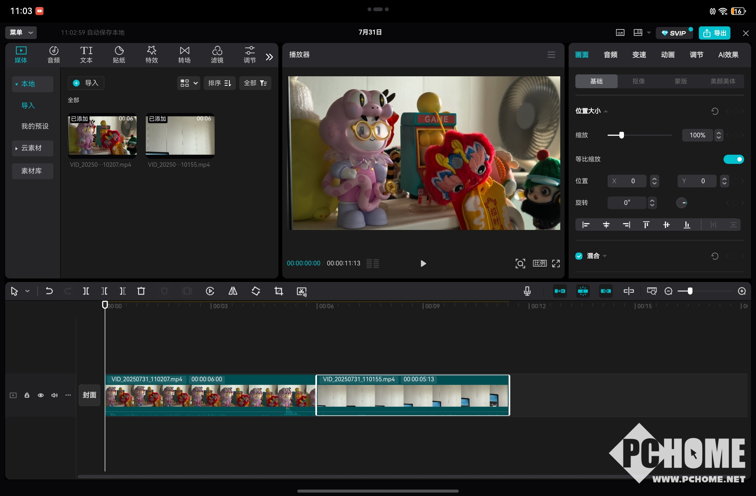Delete the selected clip with trash icon
756x496 pixels.
tap(141, 291)
